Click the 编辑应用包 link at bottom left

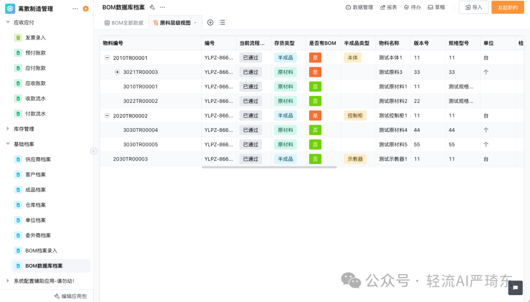point(70,296)
